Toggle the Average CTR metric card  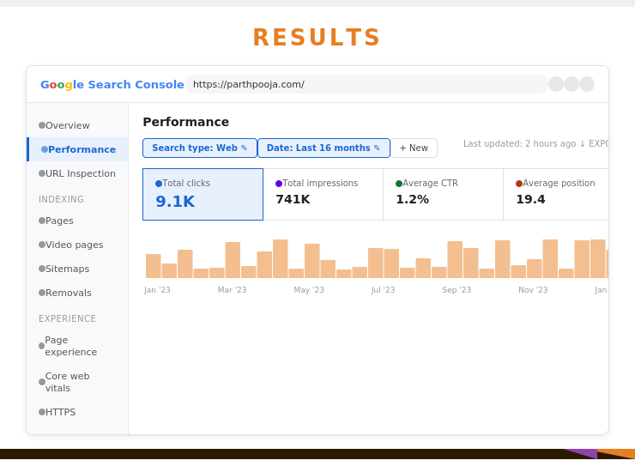click(443, 194)
